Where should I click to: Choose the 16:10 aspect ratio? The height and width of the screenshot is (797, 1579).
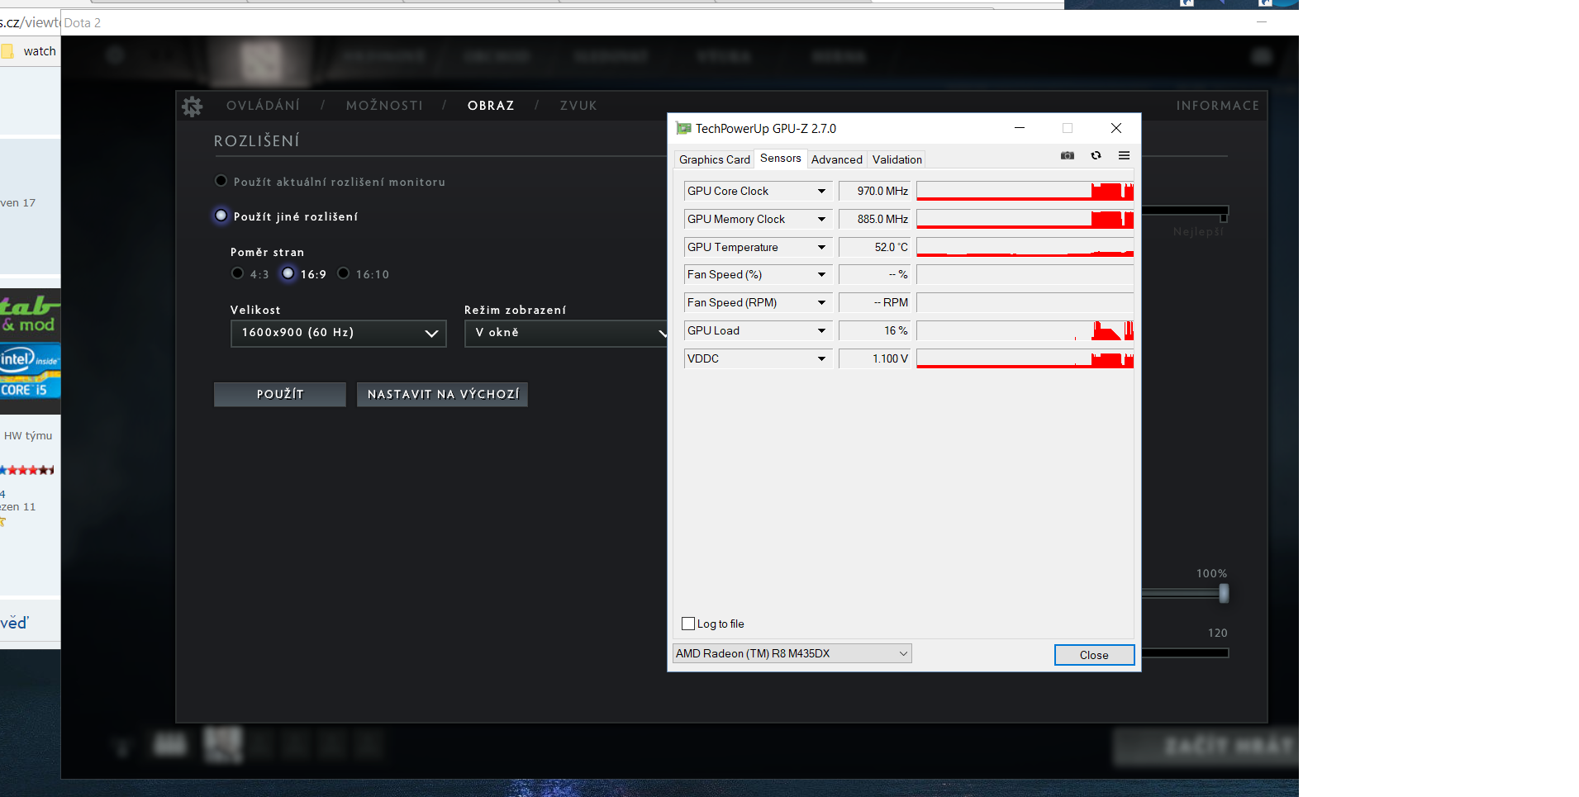[x=344, y=273]
